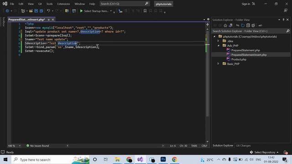Image resolution: width=292 pixels, height=164 pixels.
Task: Open the File menu
Action: tap(12, 4)
